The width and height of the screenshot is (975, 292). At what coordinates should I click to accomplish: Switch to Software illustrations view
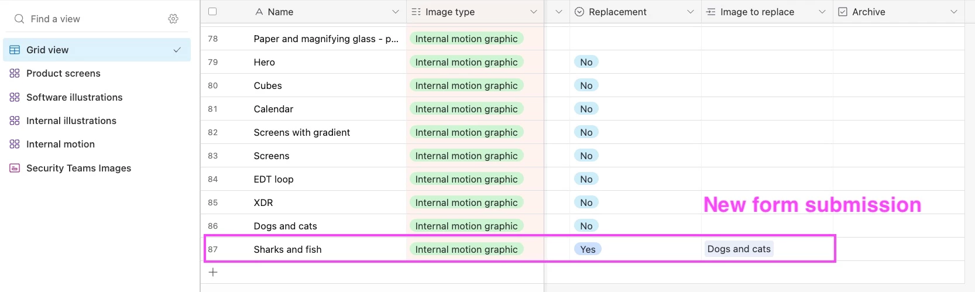[x=74, y=97]
